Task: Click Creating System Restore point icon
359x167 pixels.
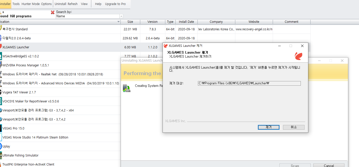Action: click(x=126, y=88)
